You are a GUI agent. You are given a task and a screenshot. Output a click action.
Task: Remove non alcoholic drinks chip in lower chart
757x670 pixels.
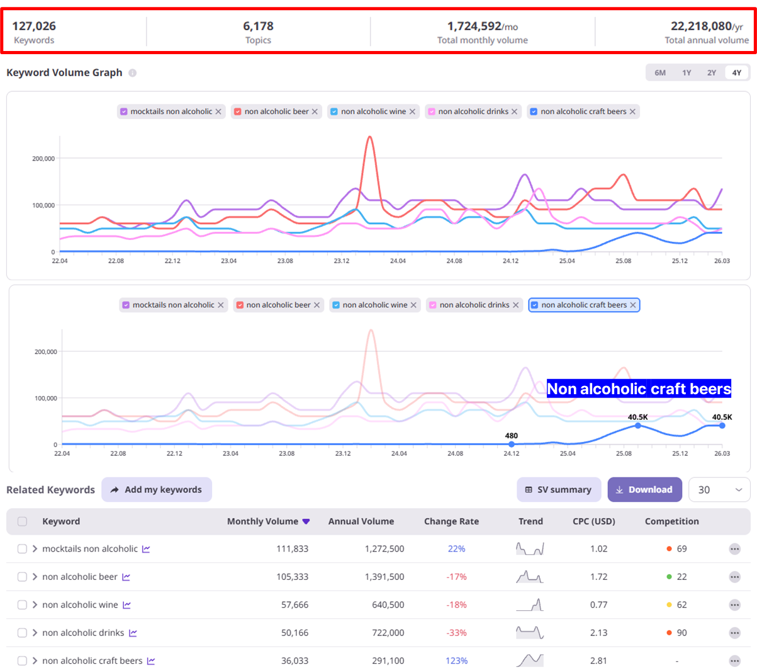pyautogui.click(x=515, y=305)
